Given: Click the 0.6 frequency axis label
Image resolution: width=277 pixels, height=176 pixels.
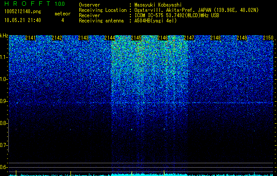Looking at the screenshot, I should [x=4, y=167].
